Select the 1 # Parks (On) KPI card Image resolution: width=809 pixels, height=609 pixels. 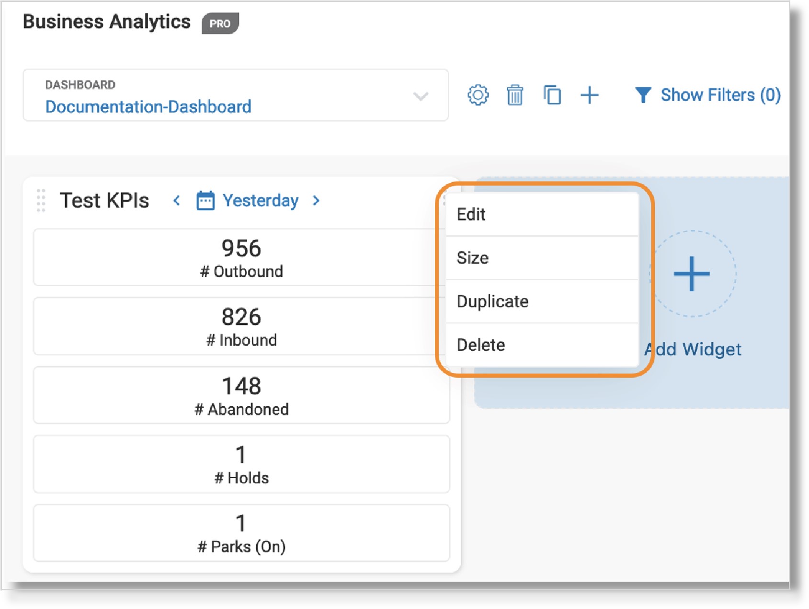(241, 533)
